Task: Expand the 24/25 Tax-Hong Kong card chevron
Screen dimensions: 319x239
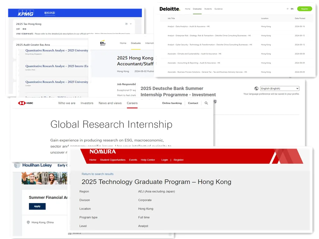Action: click(131, 24)
